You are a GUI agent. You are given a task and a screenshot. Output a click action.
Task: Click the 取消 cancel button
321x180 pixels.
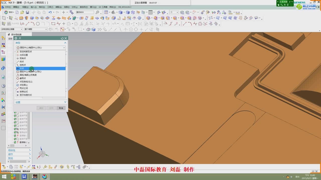point(61,108)
